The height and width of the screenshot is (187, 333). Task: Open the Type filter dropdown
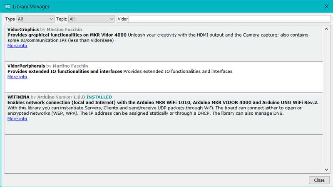point(35,19)
